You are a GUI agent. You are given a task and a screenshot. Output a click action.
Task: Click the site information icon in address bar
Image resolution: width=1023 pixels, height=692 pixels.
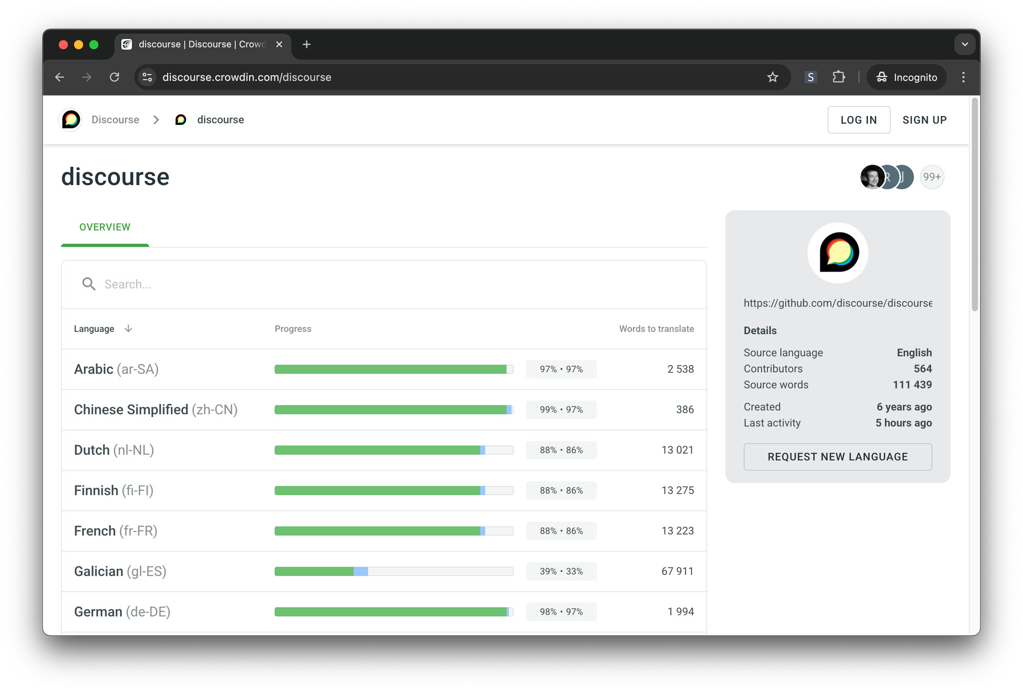147,77
